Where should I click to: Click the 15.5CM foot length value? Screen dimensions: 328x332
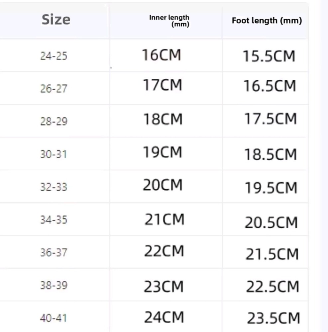[x=269, y=56]
